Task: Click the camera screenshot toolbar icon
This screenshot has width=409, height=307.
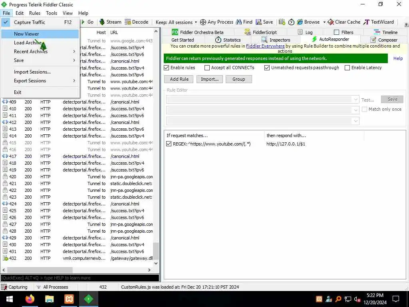Action: tap(282, 22)
